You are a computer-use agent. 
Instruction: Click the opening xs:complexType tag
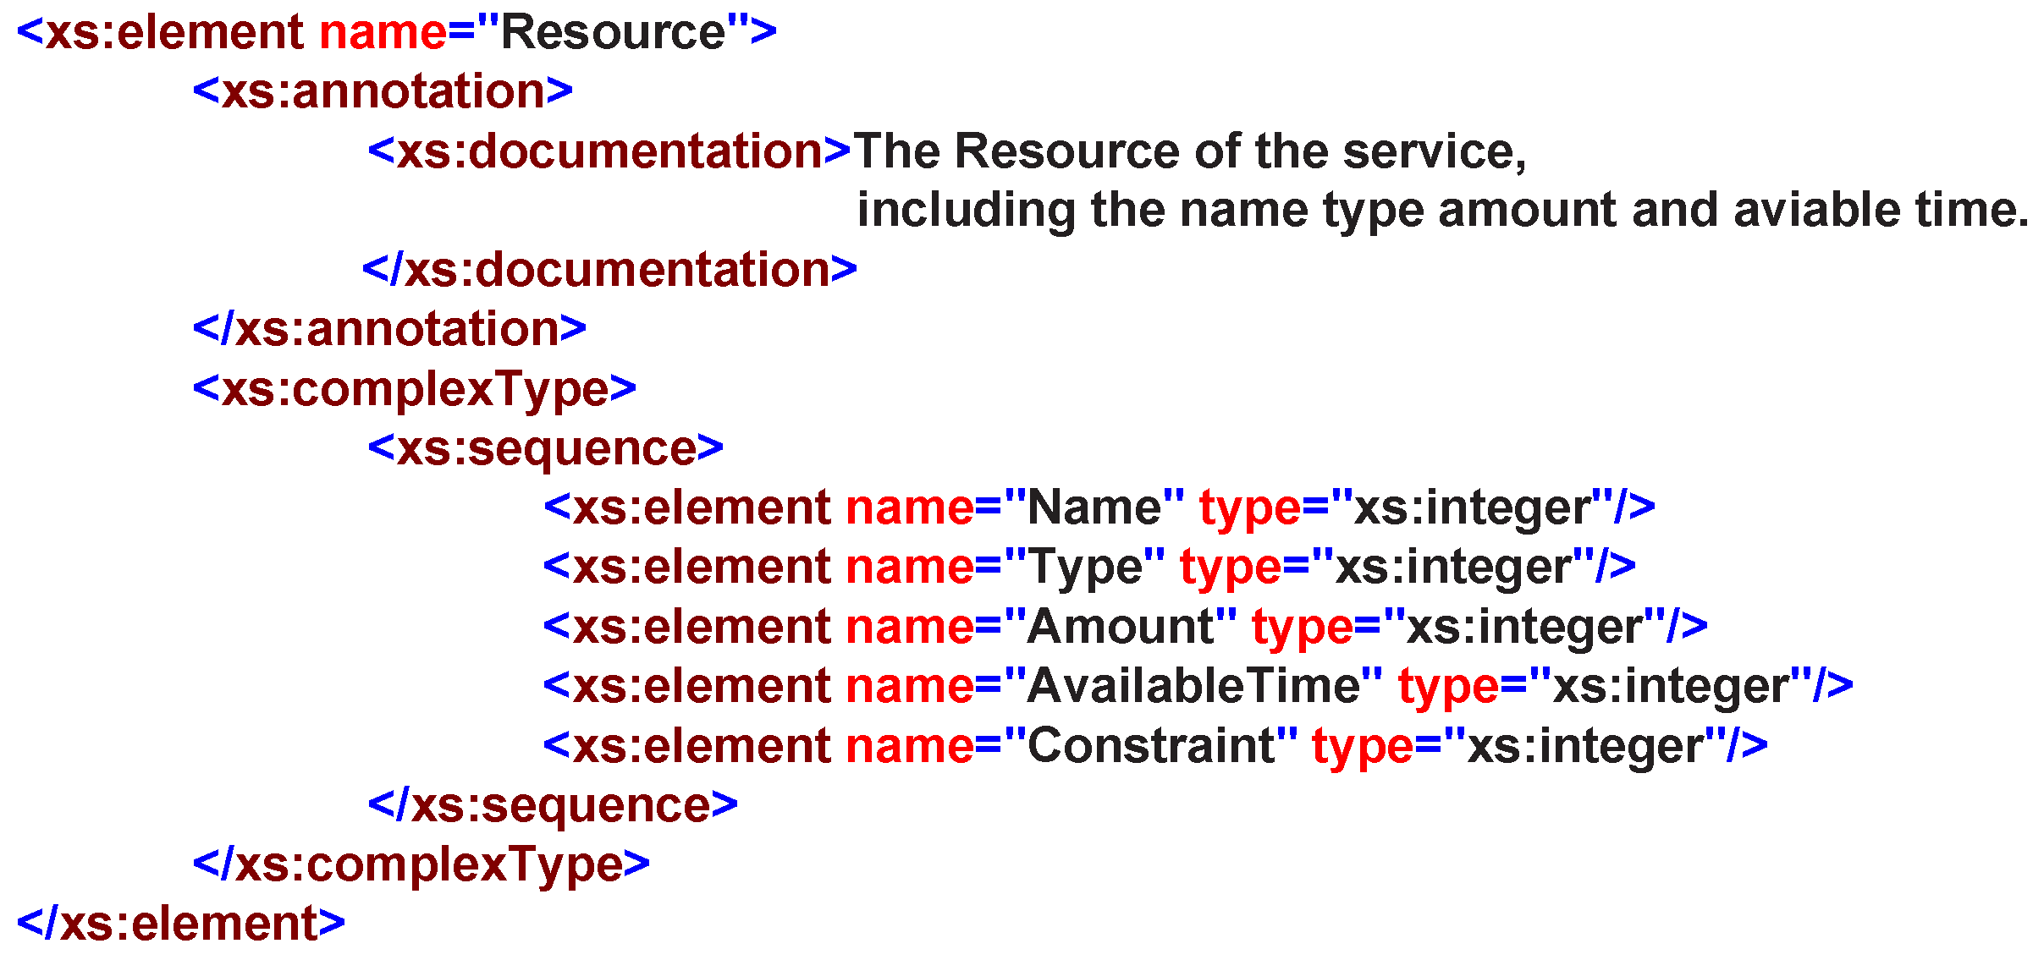[415, 389]
